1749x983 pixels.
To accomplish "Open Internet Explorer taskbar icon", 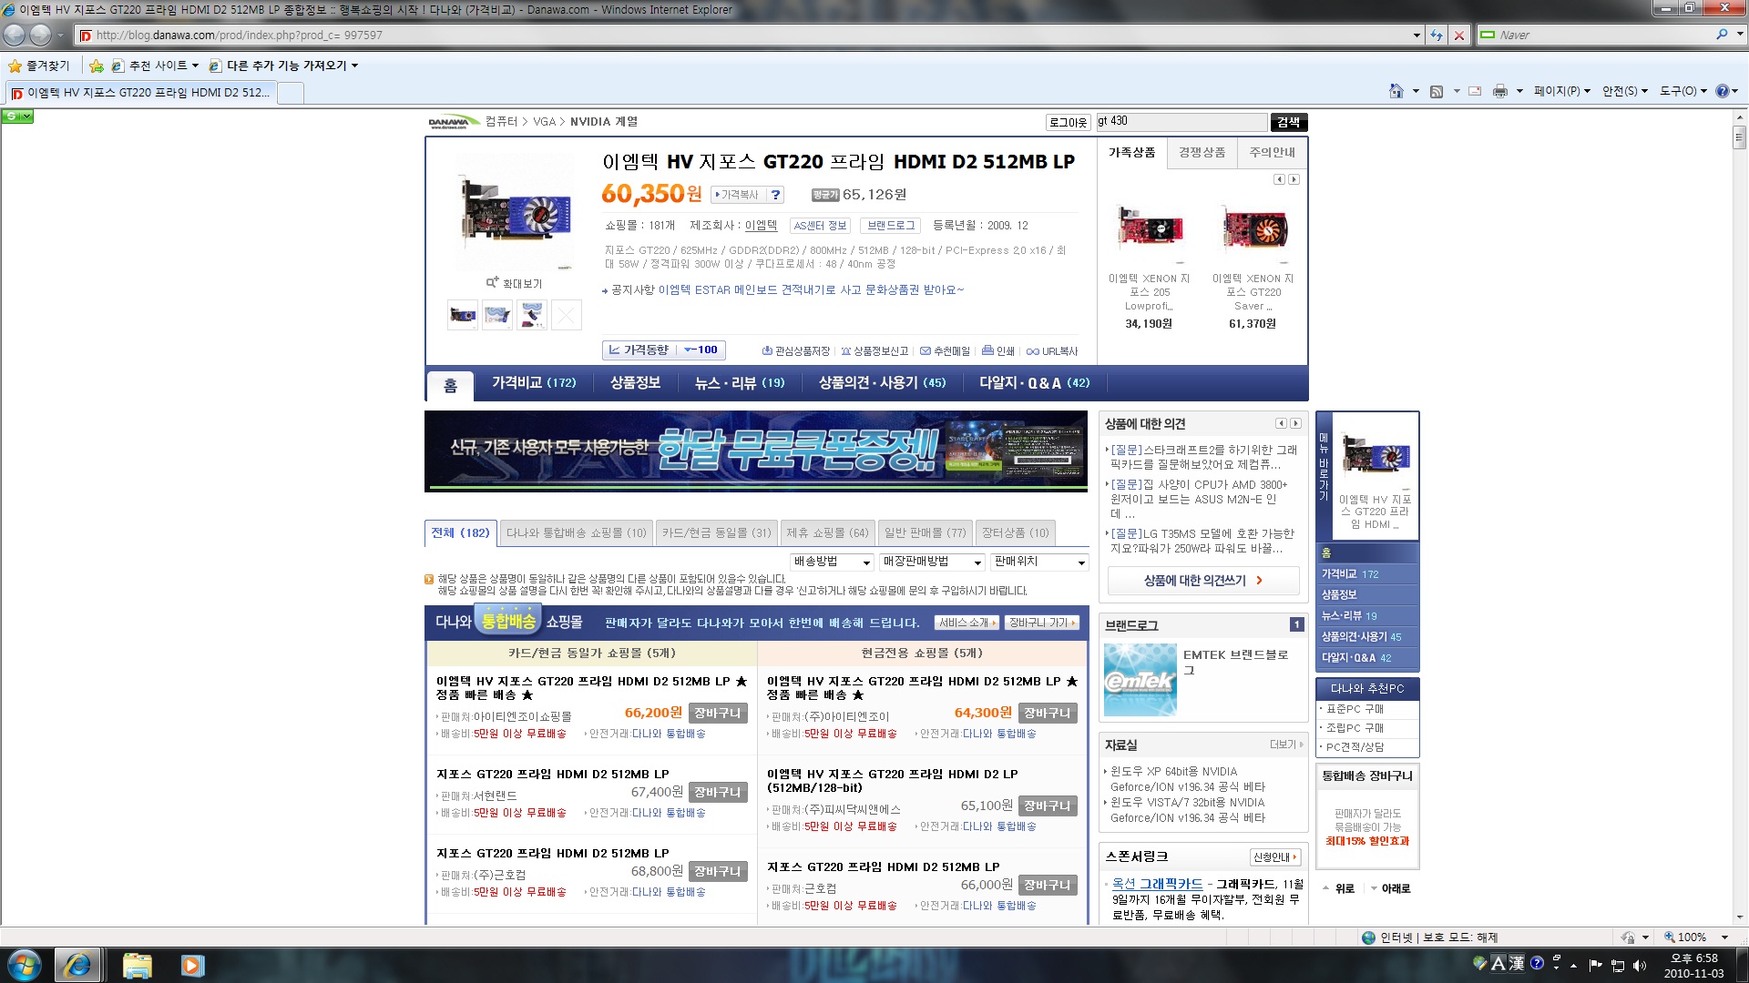I will tap(77, 965).
